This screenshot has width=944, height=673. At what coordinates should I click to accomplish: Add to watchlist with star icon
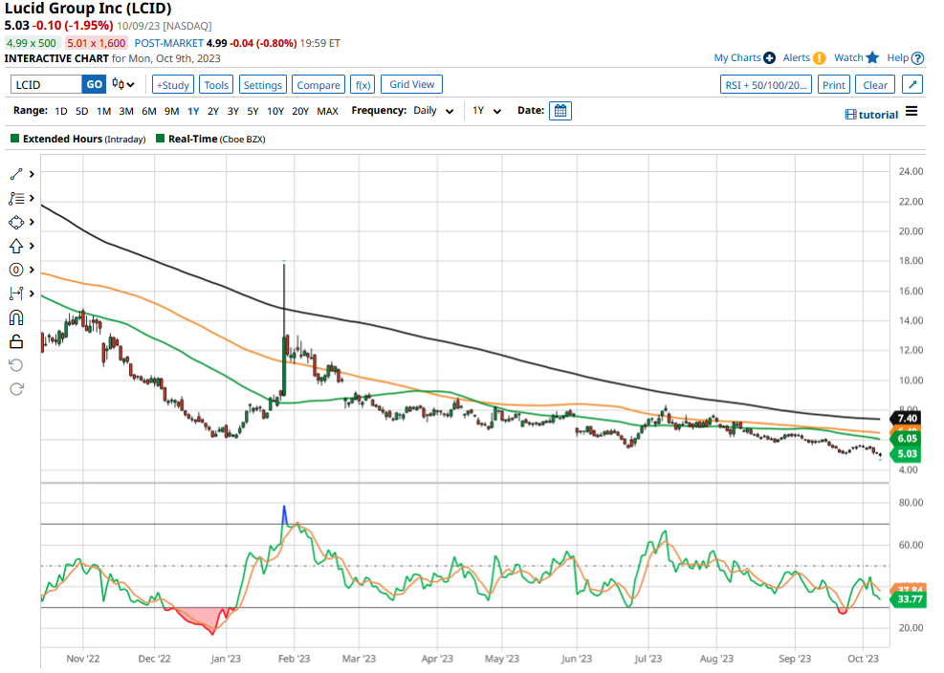click(x=872, y=58)
